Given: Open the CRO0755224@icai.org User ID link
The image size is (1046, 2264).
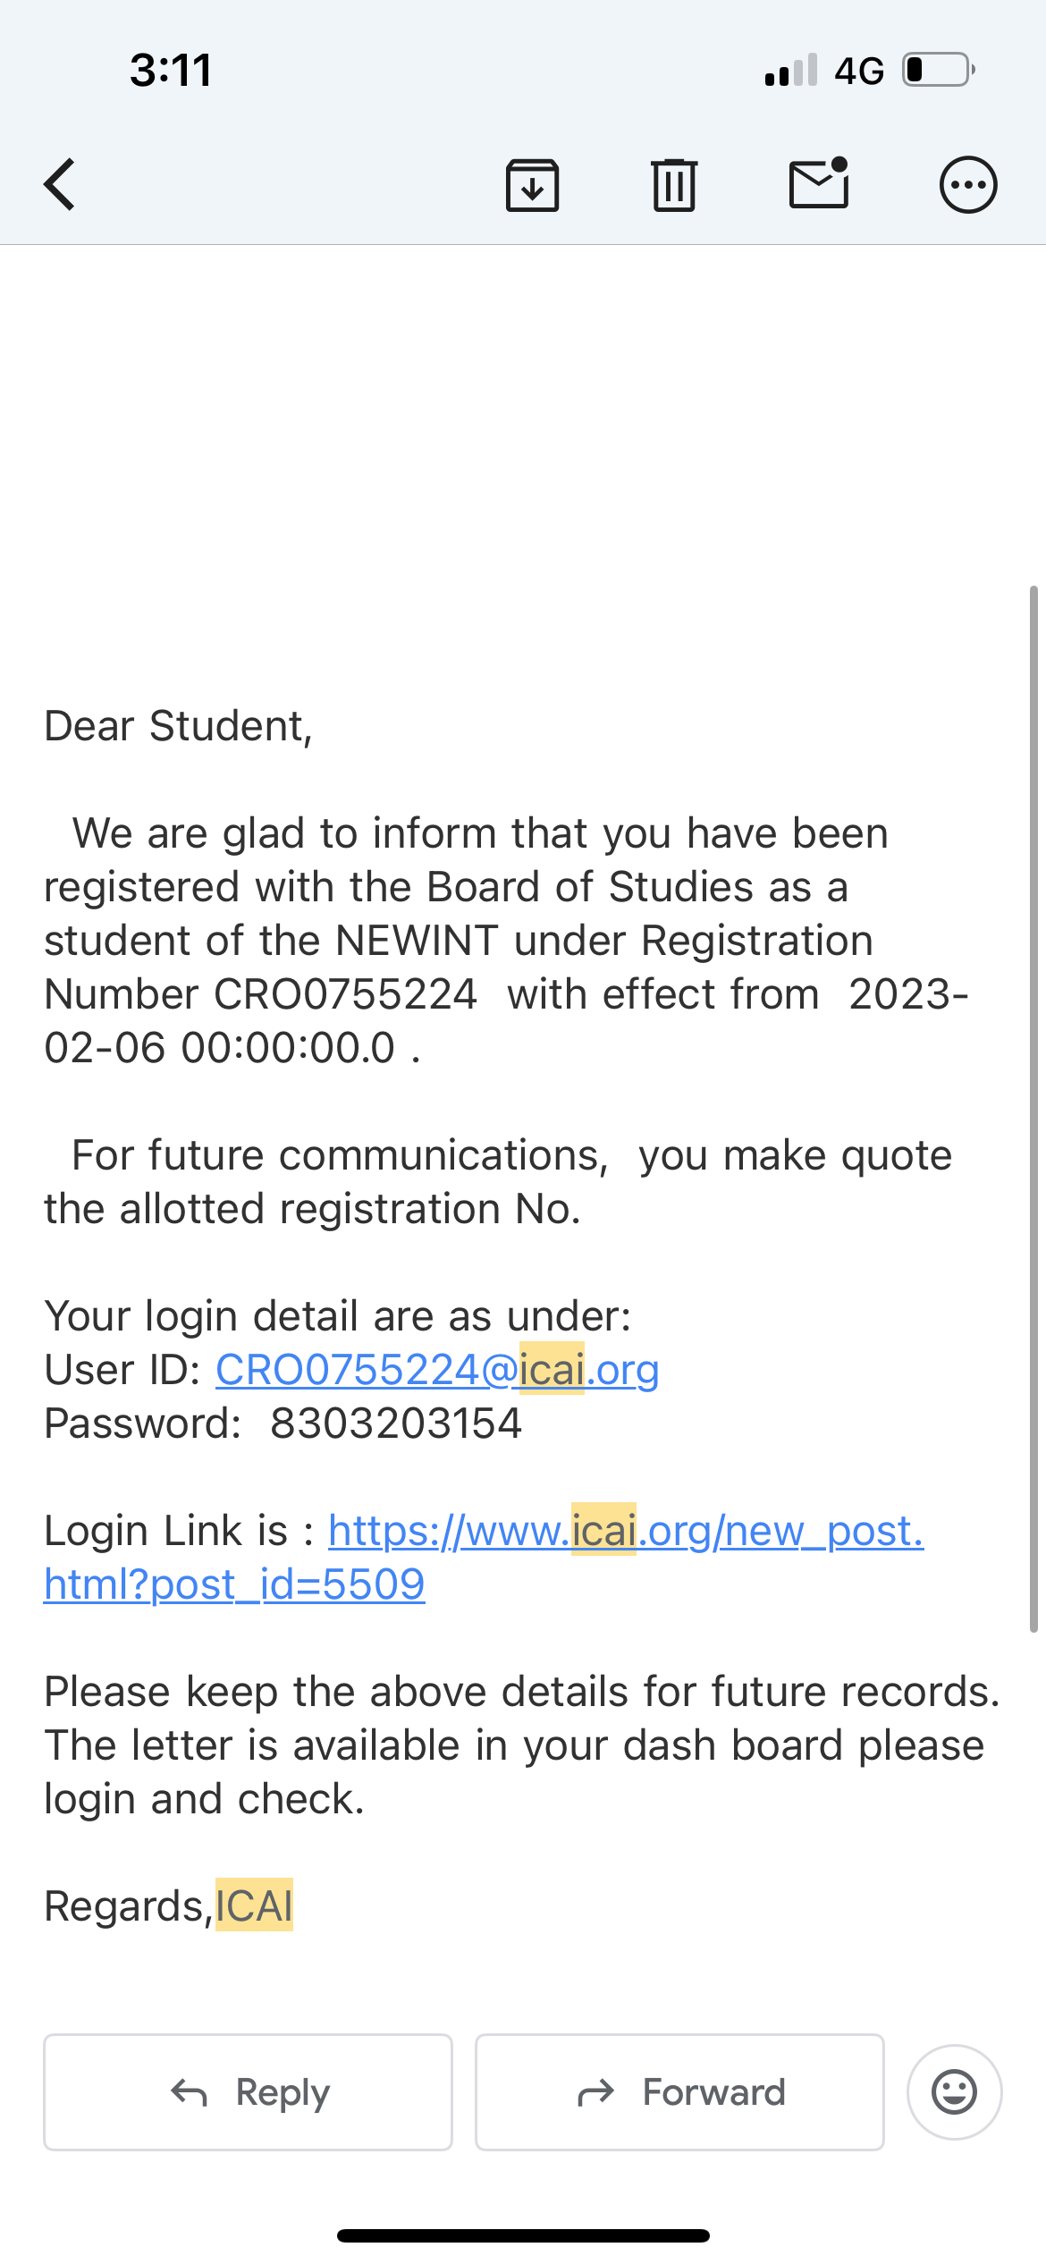Looking at the screenshot, I should pyautogui.click(x=437, y=1370).
